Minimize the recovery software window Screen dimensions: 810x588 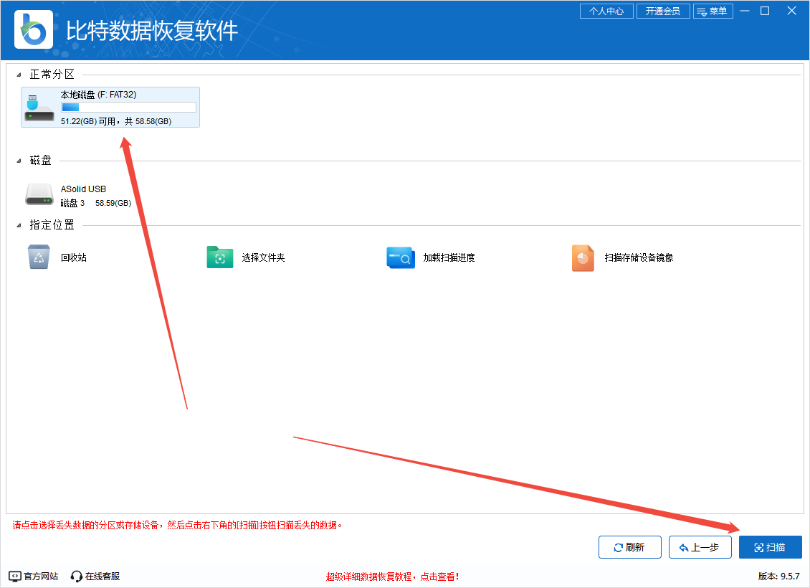point(744,11)
